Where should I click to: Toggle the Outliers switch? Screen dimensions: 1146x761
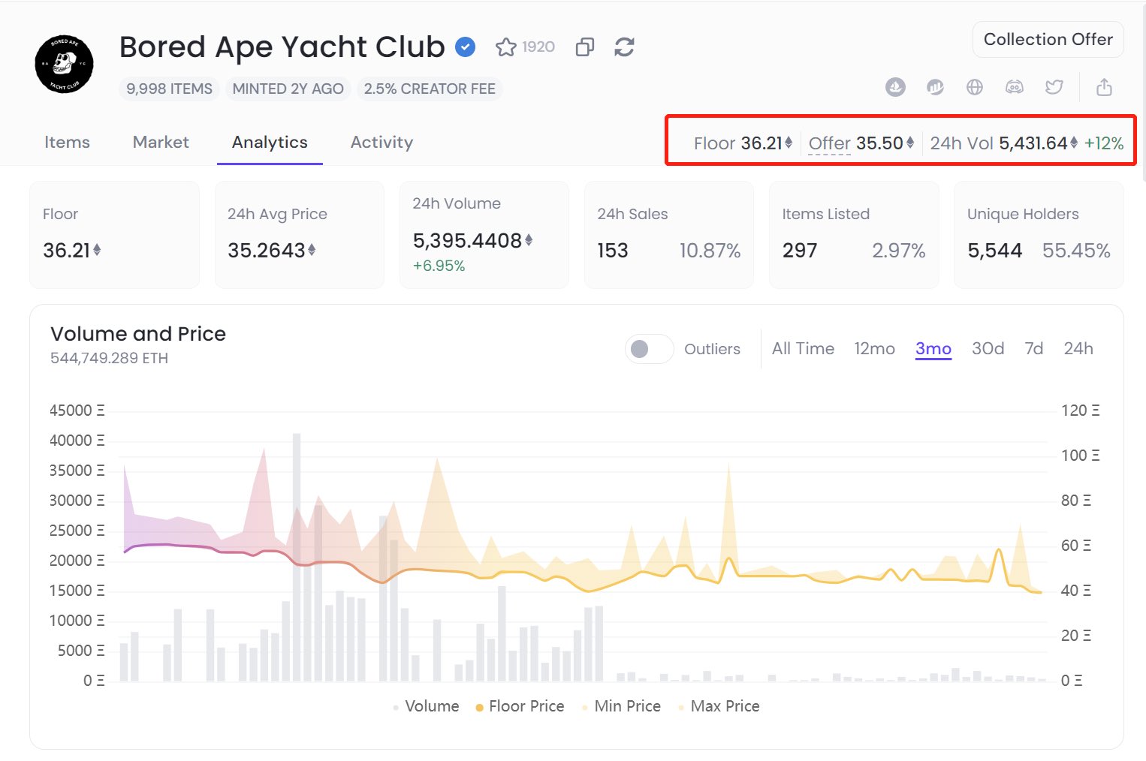click(649, 349)
